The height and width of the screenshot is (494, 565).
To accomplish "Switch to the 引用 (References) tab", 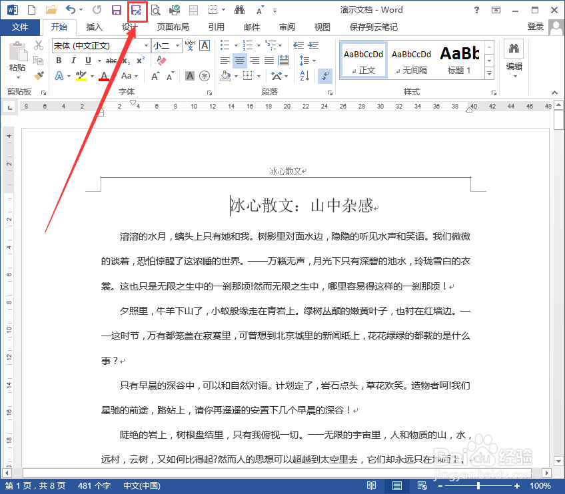I will 216,27.
